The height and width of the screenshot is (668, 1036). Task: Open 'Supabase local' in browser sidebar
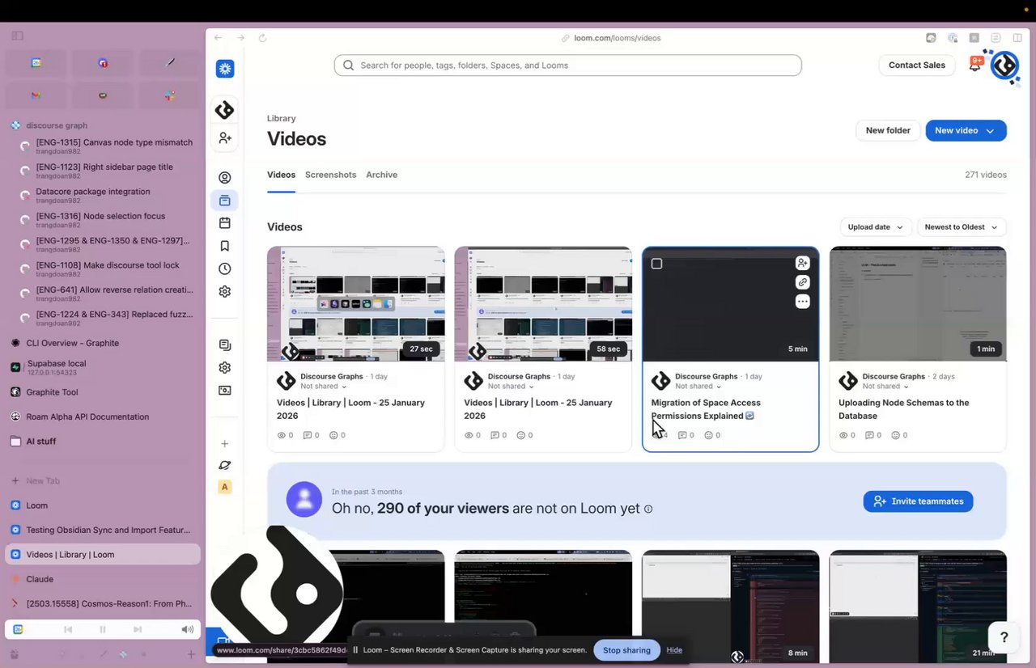point(102,367)
